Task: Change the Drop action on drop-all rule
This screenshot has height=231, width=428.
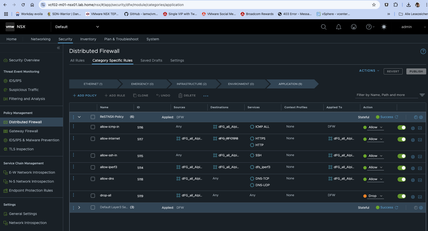Action: tap(373, 196)
